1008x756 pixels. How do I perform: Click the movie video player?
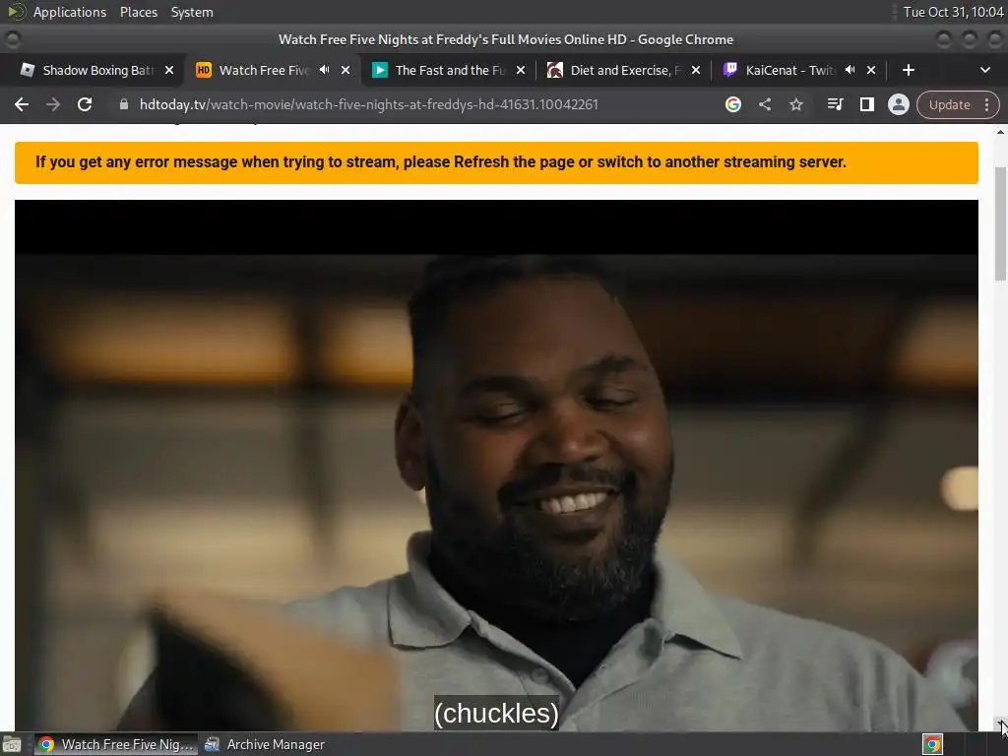(x=496, y=466)
